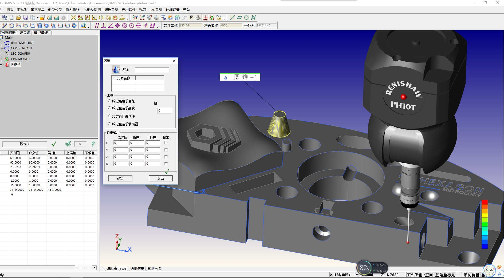Expand the 圆锥-1 tree node

[x=1, y=64]
